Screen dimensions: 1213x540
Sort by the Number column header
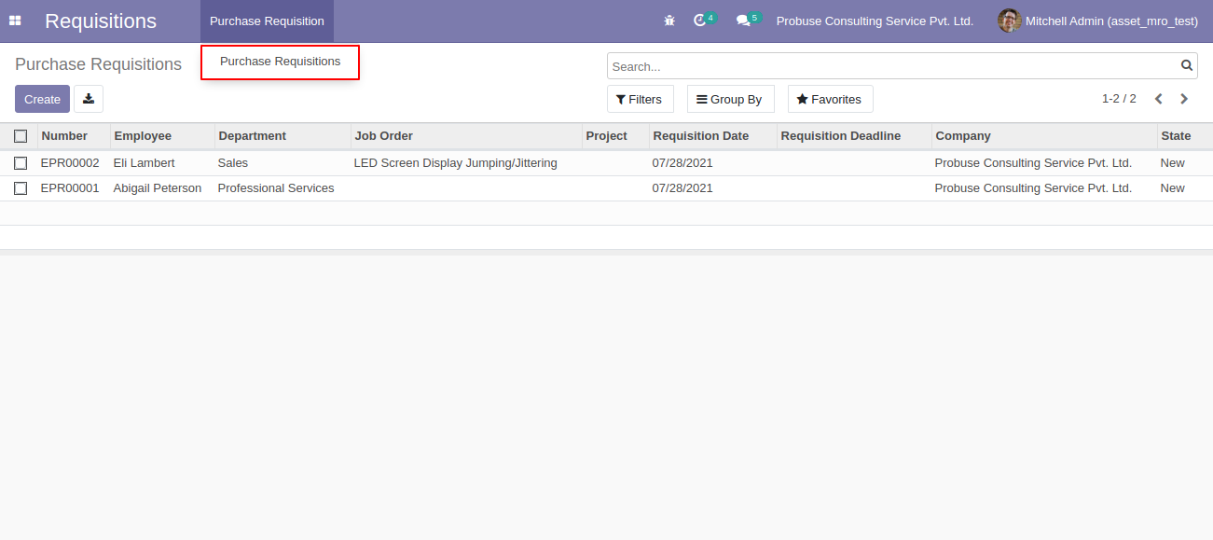pyautogui.click(x=74, y=136)
